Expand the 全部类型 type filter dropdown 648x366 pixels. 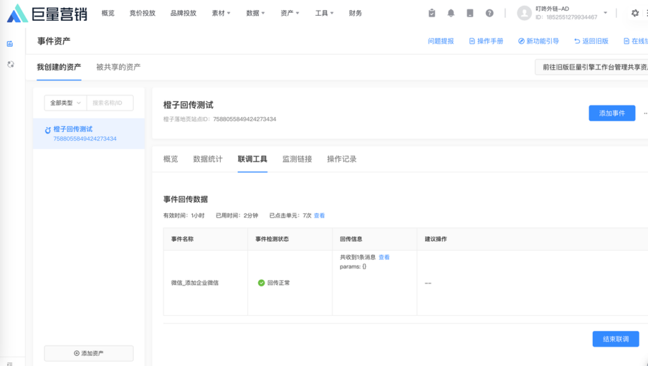coord(65,103)
